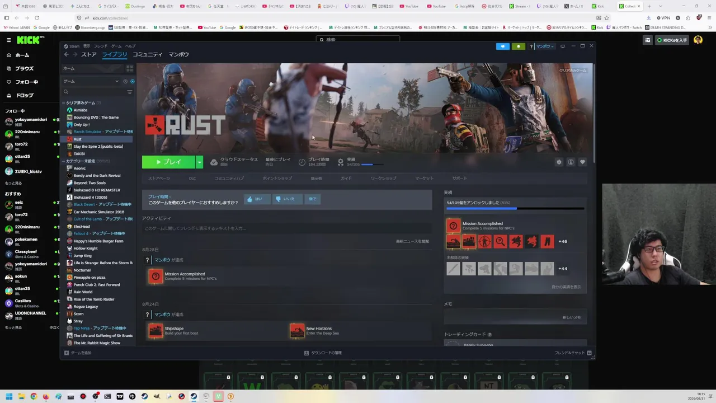716x403 pixels.
Task: Open the Mission Accomplished achievement icon in 実績 panel
Action: pos(453,226)
